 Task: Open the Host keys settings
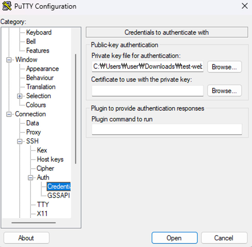pyautogui.click(x=50, y=159)
